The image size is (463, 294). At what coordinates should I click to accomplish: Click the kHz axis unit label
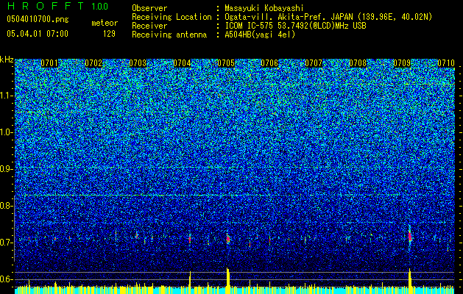[7, 60]
